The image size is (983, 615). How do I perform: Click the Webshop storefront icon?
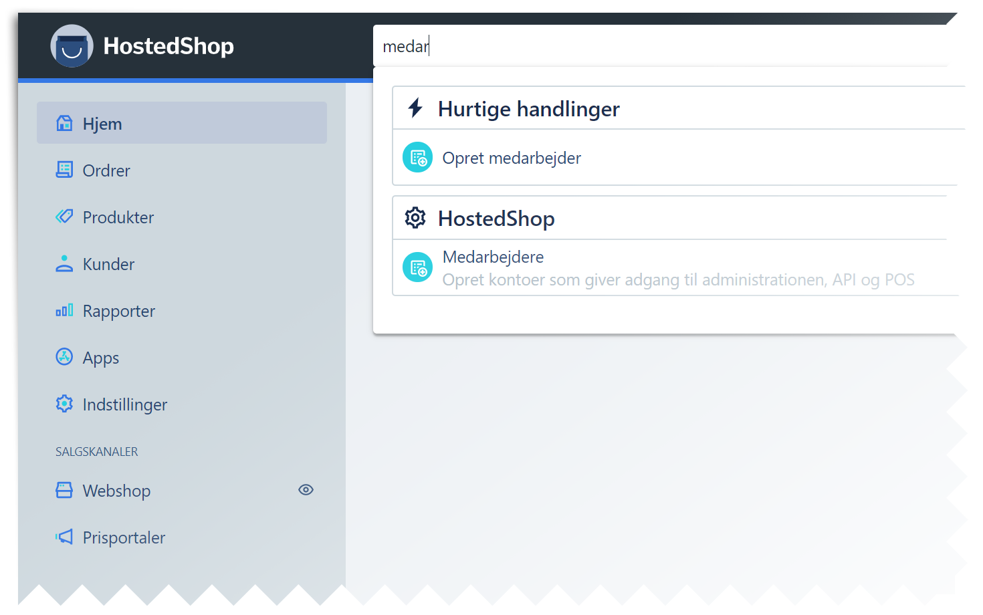pos(64,490)
